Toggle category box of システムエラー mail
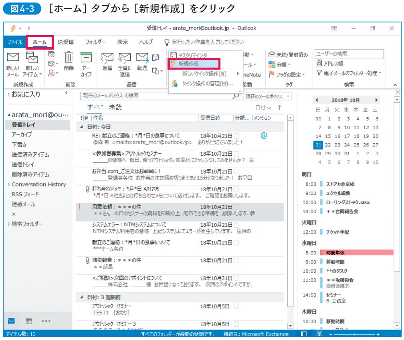Image resolution: width=404 pixels, height=340 pixels. [236, 224]
